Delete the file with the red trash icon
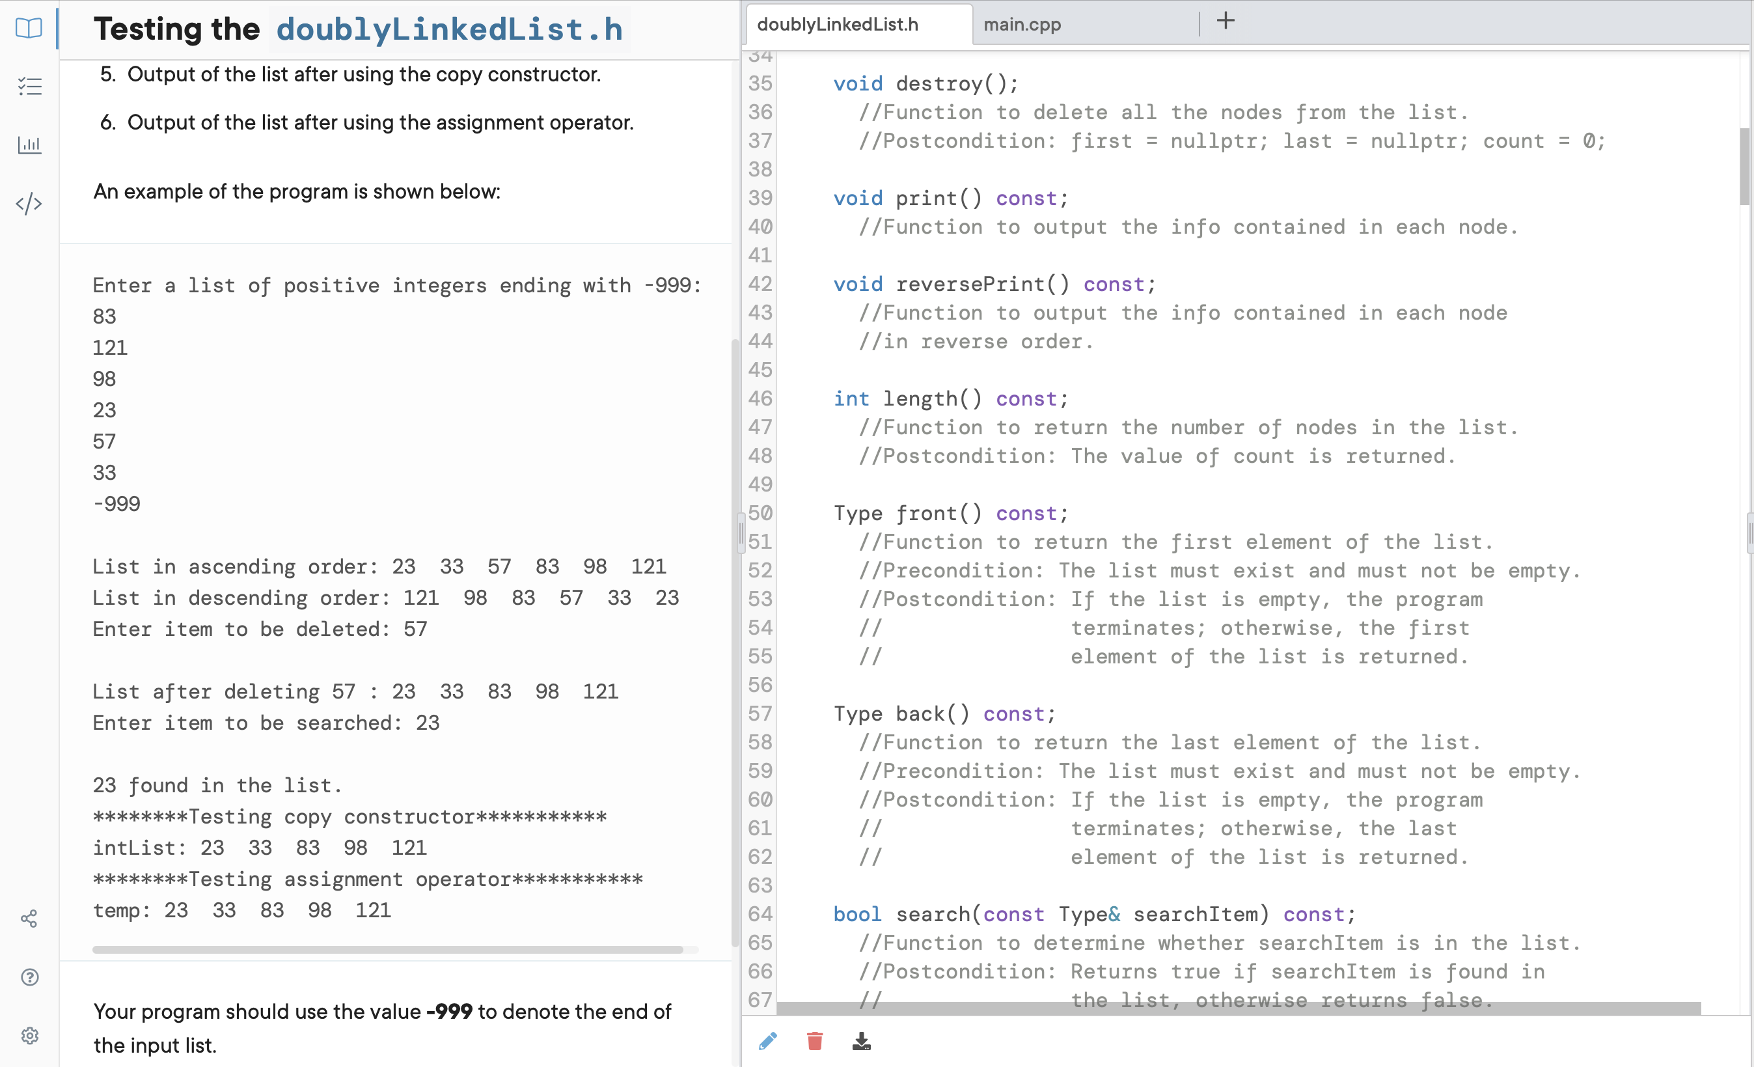 [815, 1041]
